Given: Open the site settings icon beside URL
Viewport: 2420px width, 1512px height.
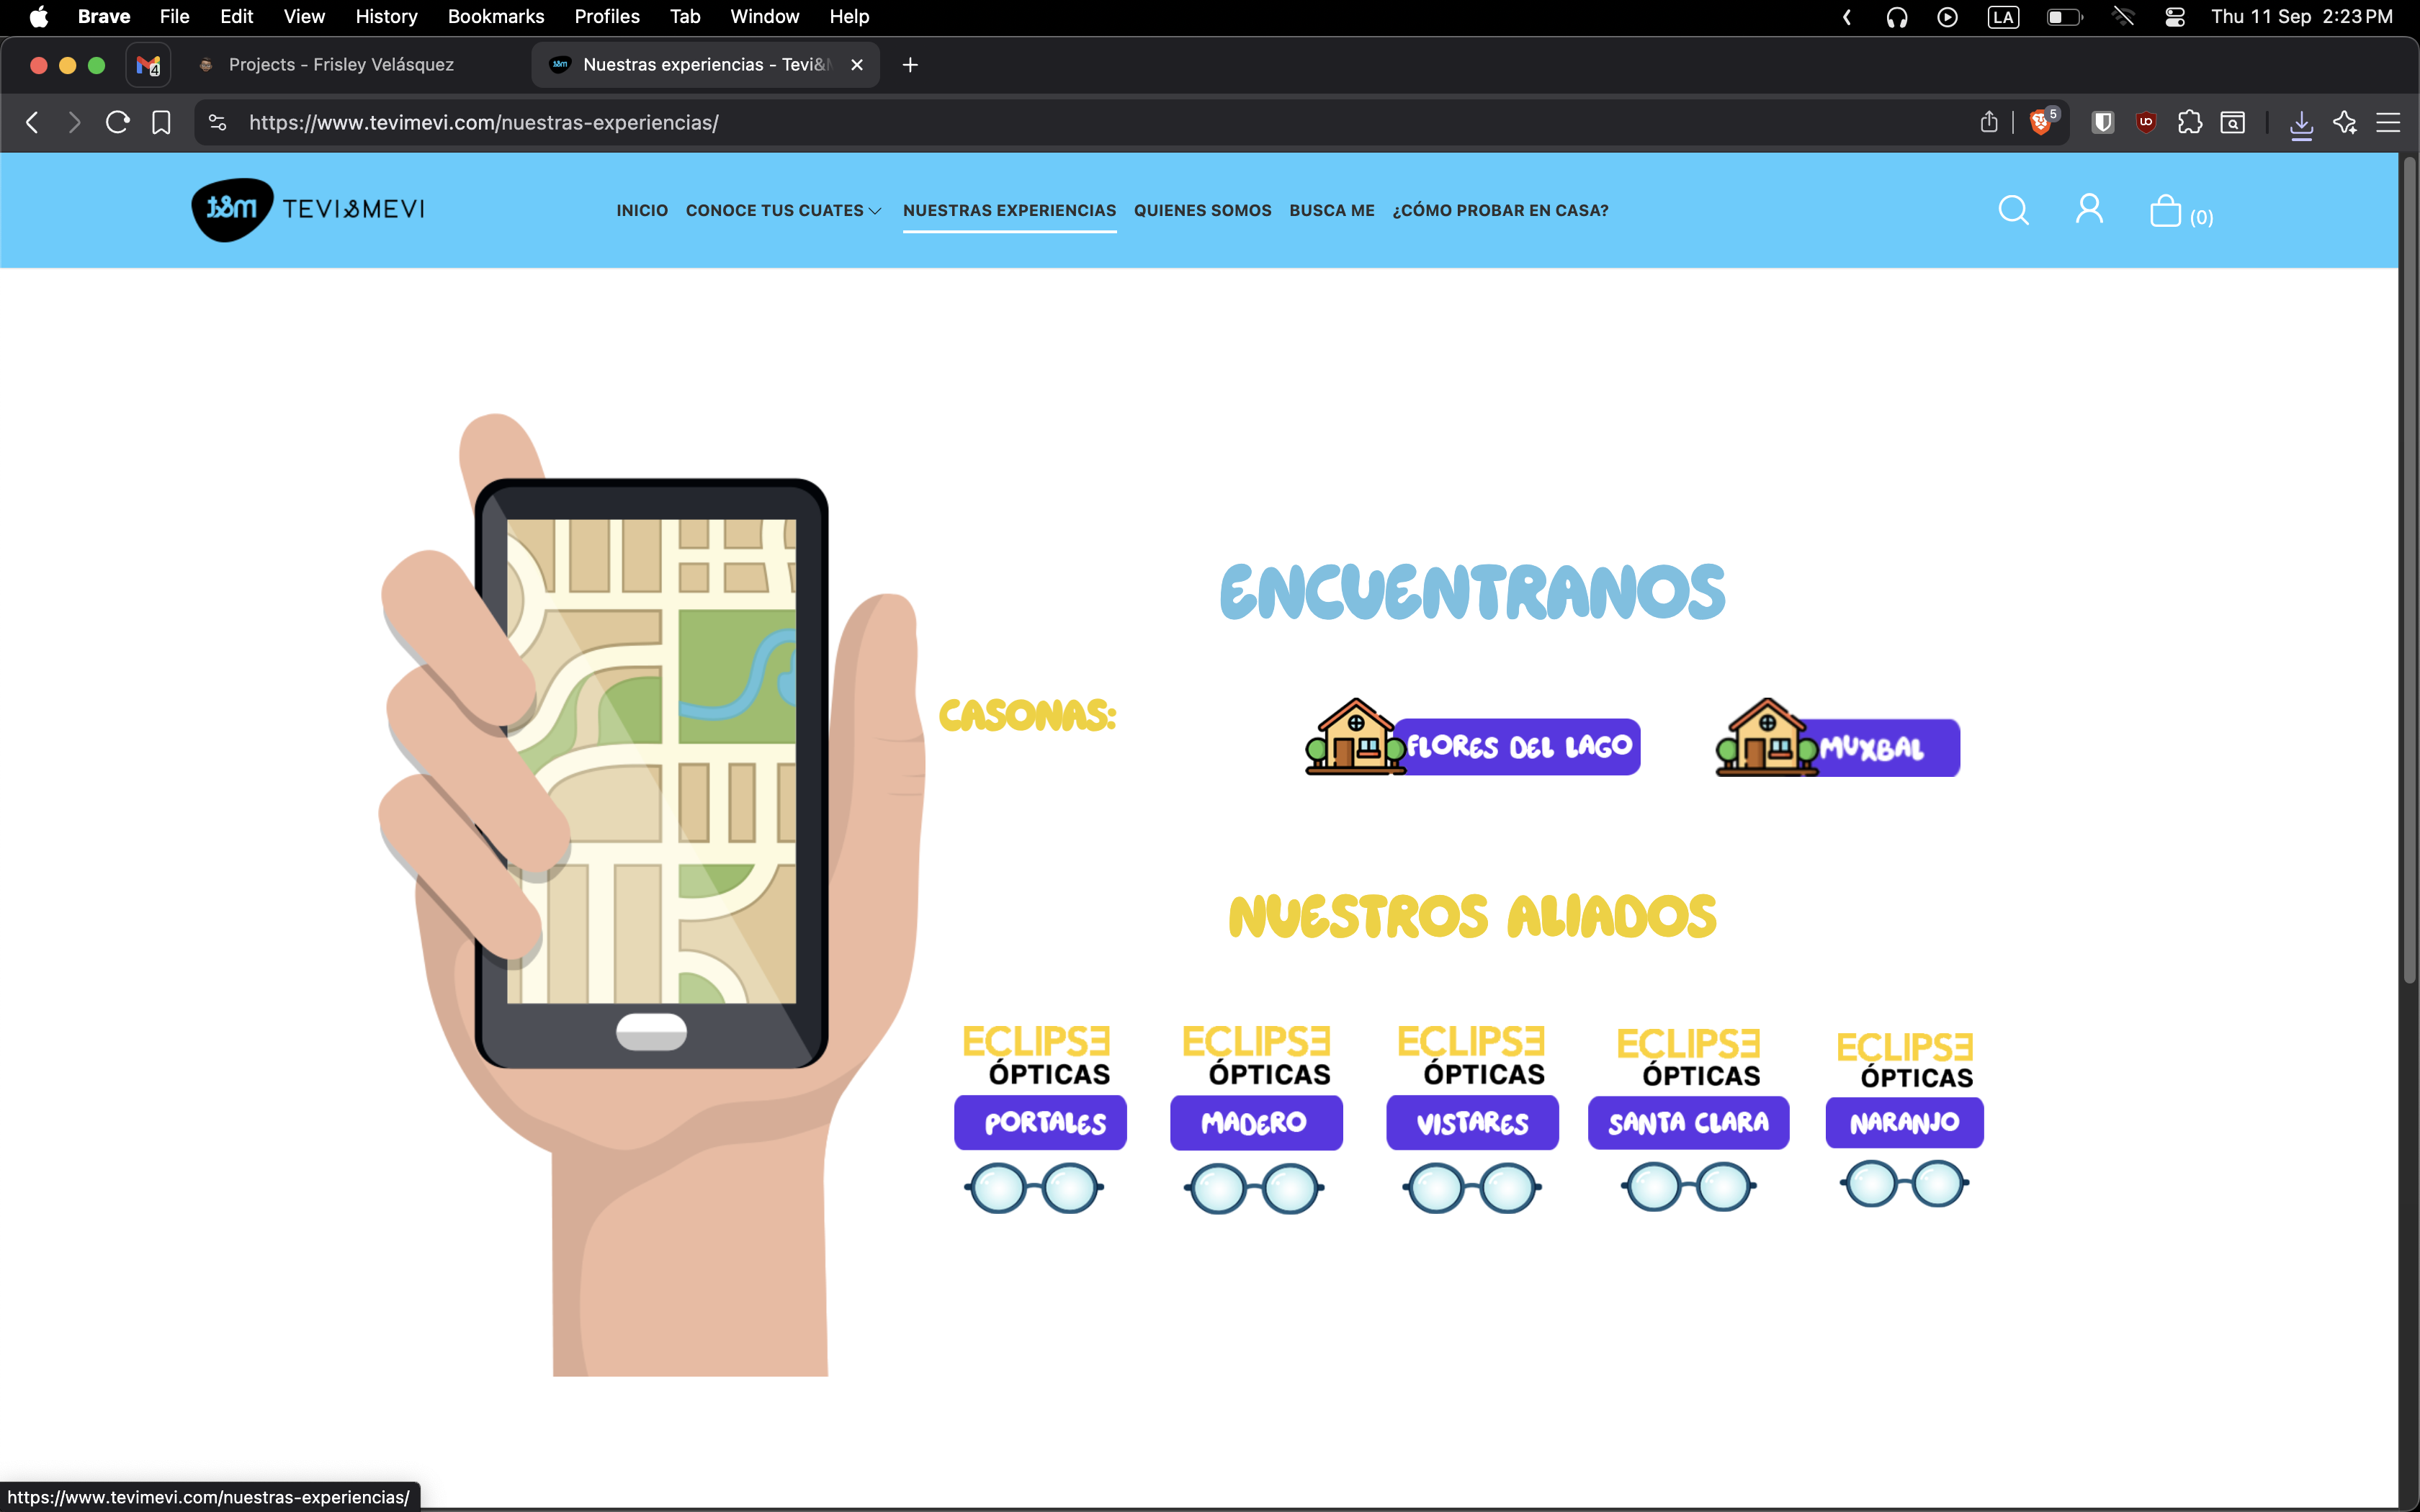Looking at the screenshot, I should pyautogui.click(x=217, y=122).
